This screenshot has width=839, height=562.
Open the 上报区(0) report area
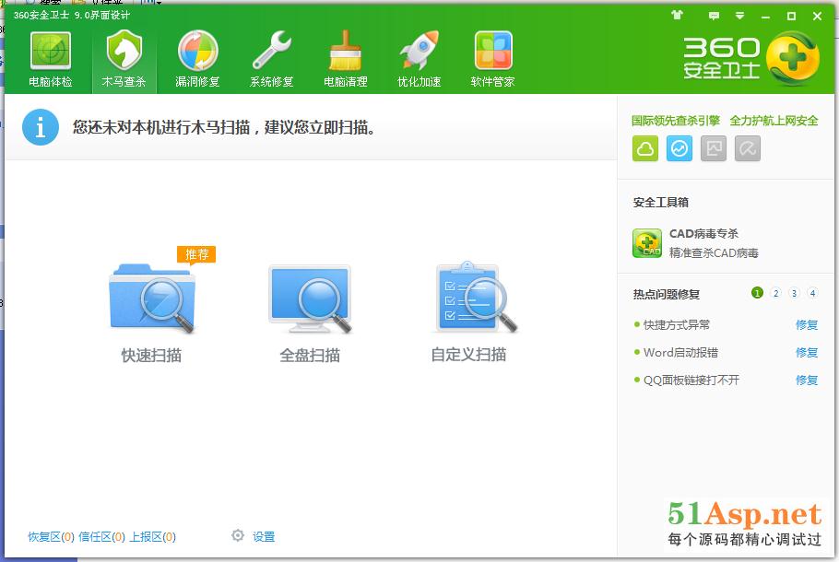(x=152, y=537)
